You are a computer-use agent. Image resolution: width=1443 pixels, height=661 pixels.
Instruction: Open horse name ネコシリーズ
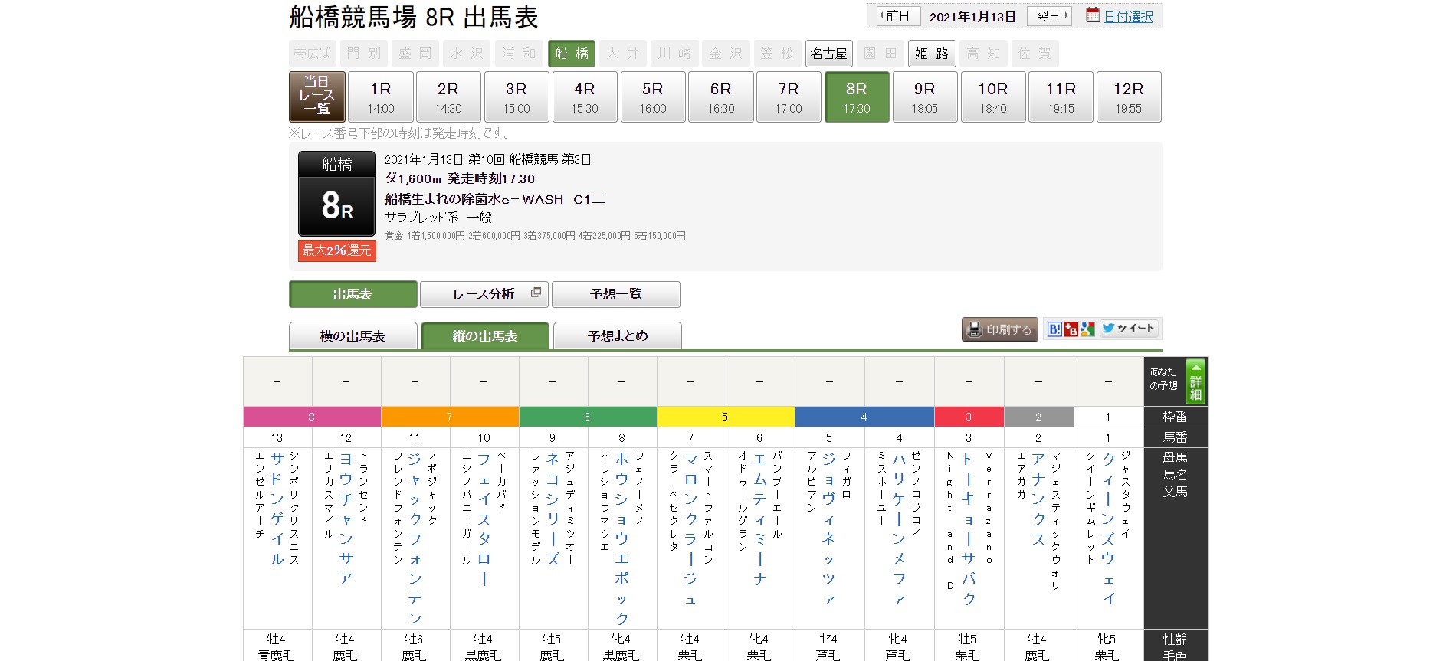click(x=553, y=509)
